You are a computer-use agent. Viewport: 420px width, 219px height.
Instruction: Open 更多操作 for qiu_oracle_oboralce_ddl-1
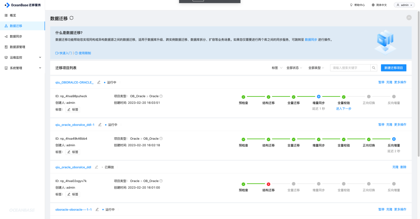[400, 124]
